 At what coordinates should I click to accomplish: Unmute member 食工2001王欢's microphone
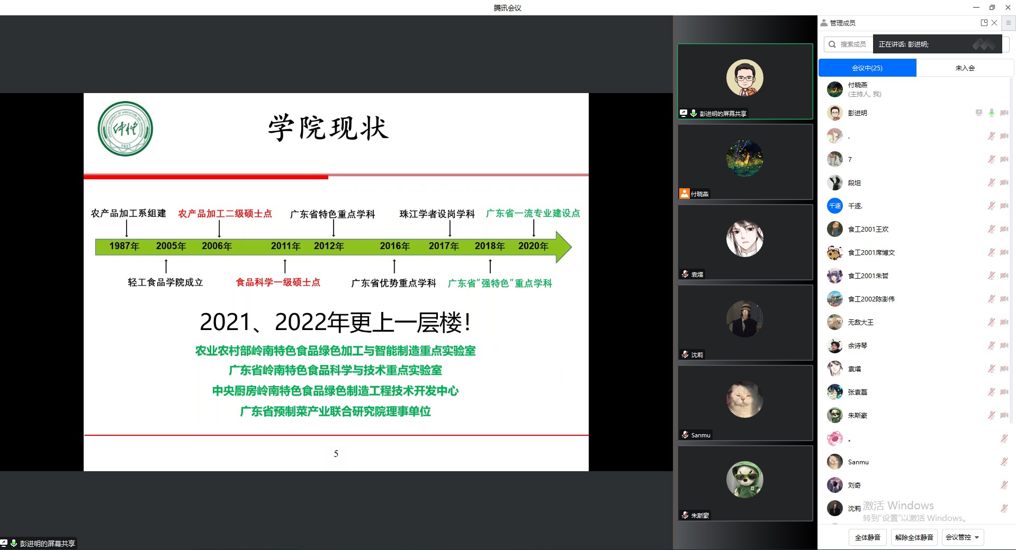click(991, 229)
